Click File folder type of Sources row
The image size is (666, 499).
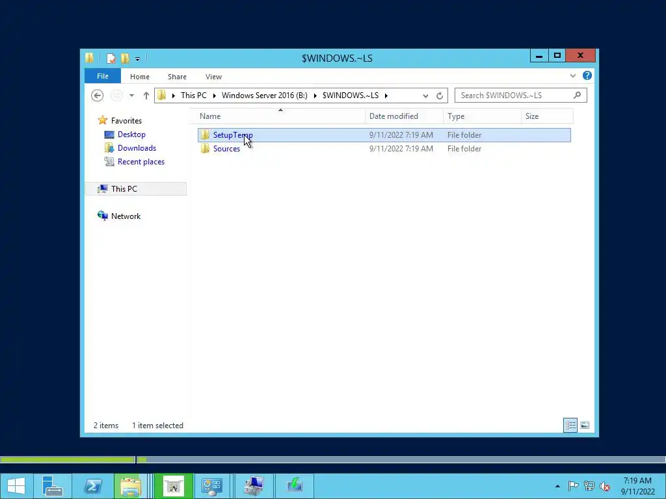pos(464,149)
